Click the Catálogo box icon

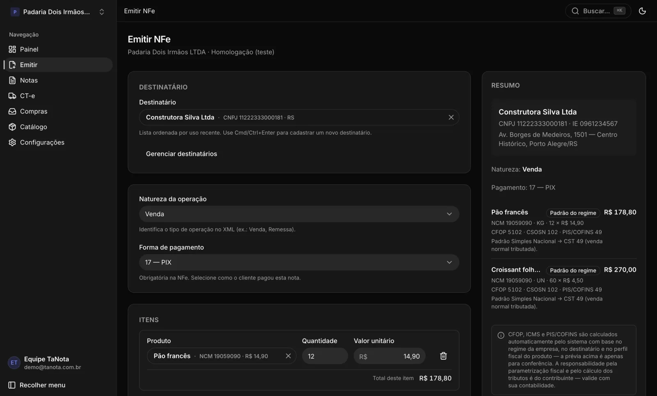click(x=12, y=127)
